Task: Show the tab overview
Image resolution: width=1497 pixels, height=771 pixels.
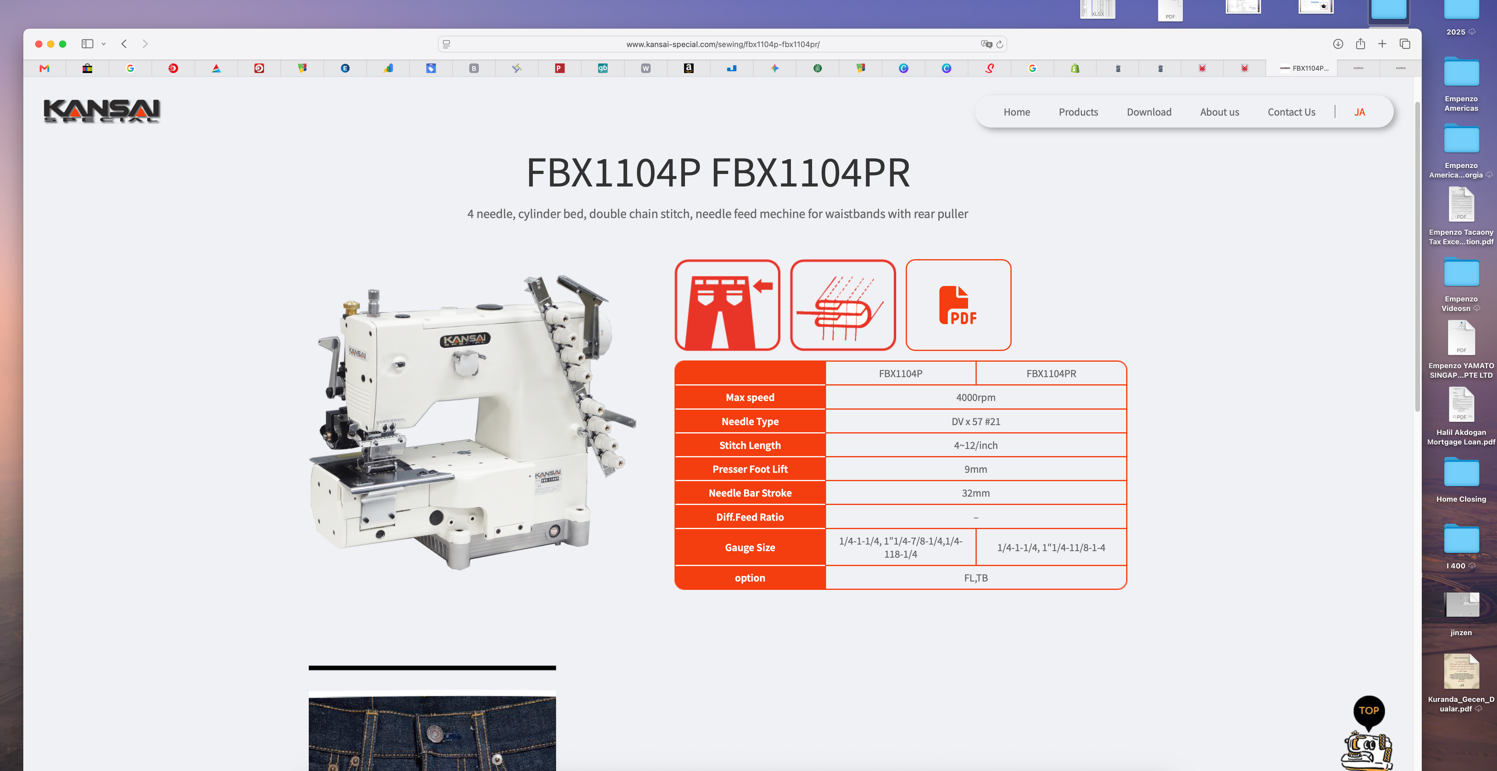Action: click(1405, 43)
